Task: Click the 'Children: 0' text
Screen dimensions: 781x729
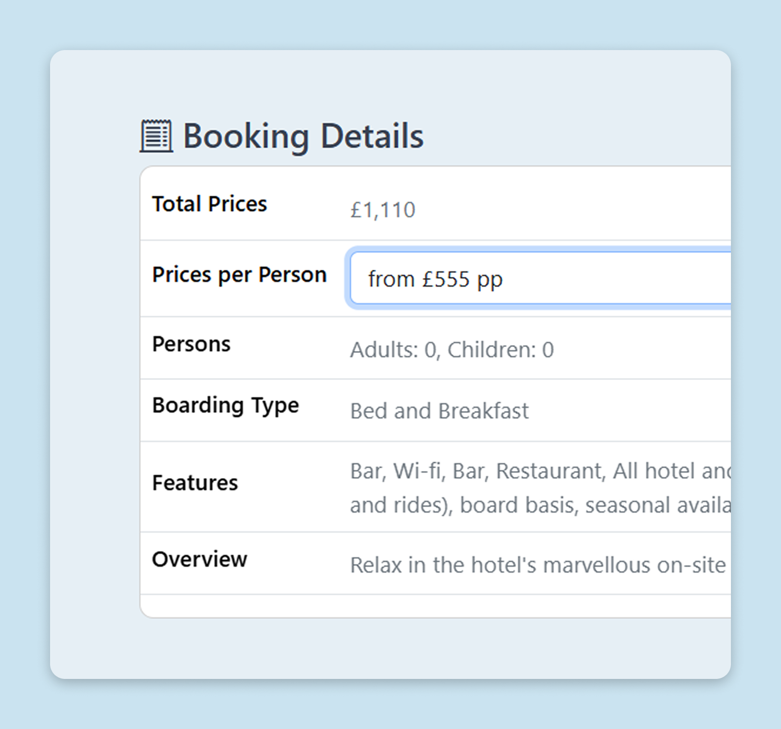Action: point(501,349)
